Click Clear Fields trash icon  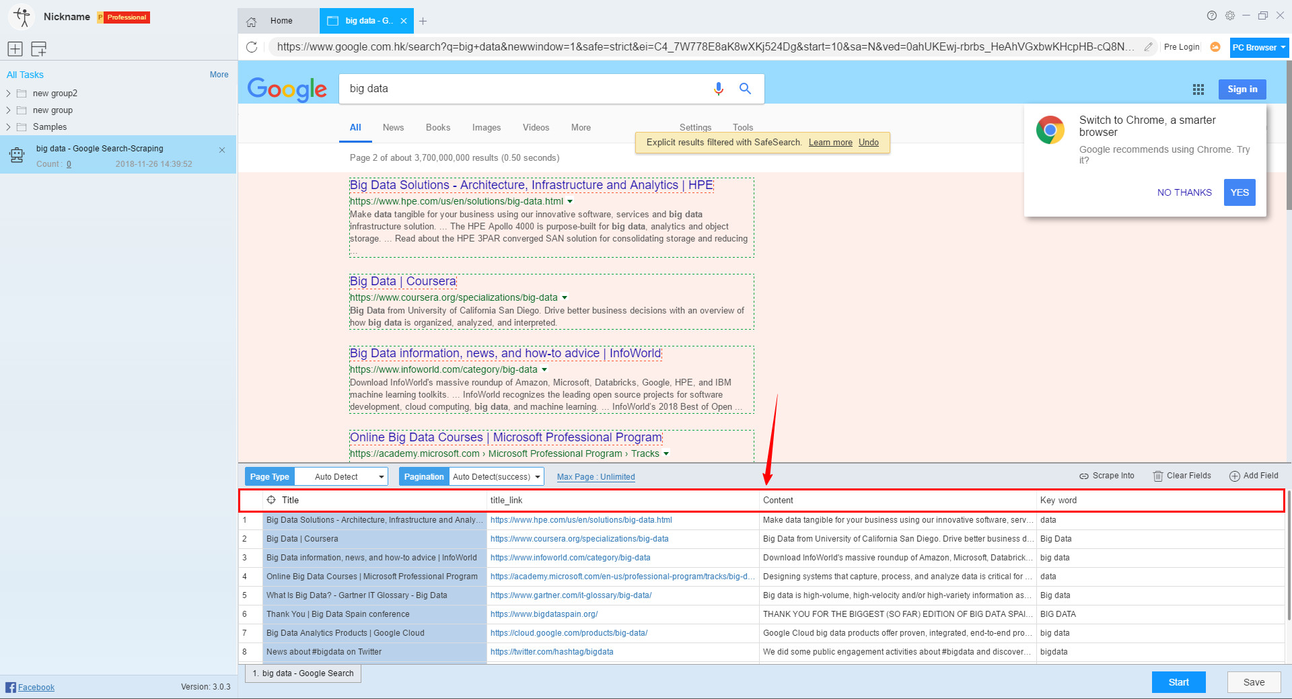tap(1158, 476)
